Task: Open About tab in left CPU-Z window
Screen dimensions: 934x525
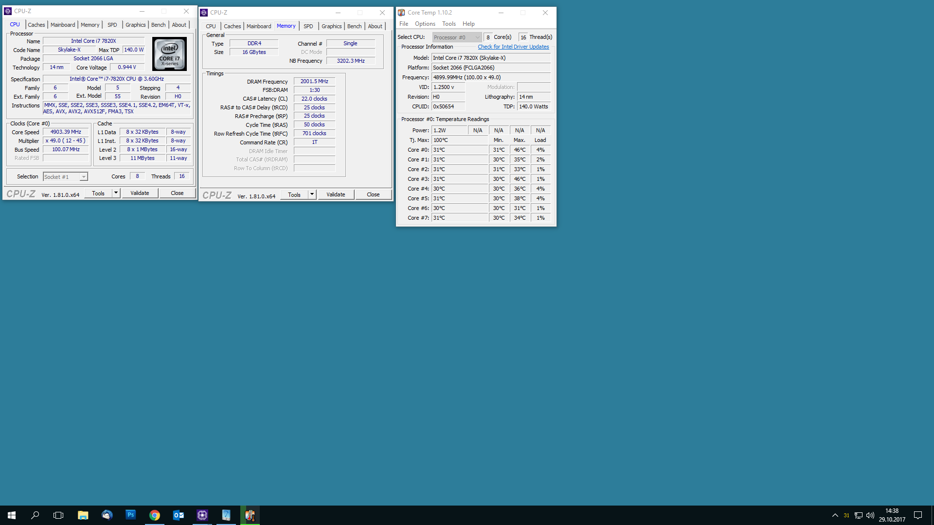Action: 179,25
